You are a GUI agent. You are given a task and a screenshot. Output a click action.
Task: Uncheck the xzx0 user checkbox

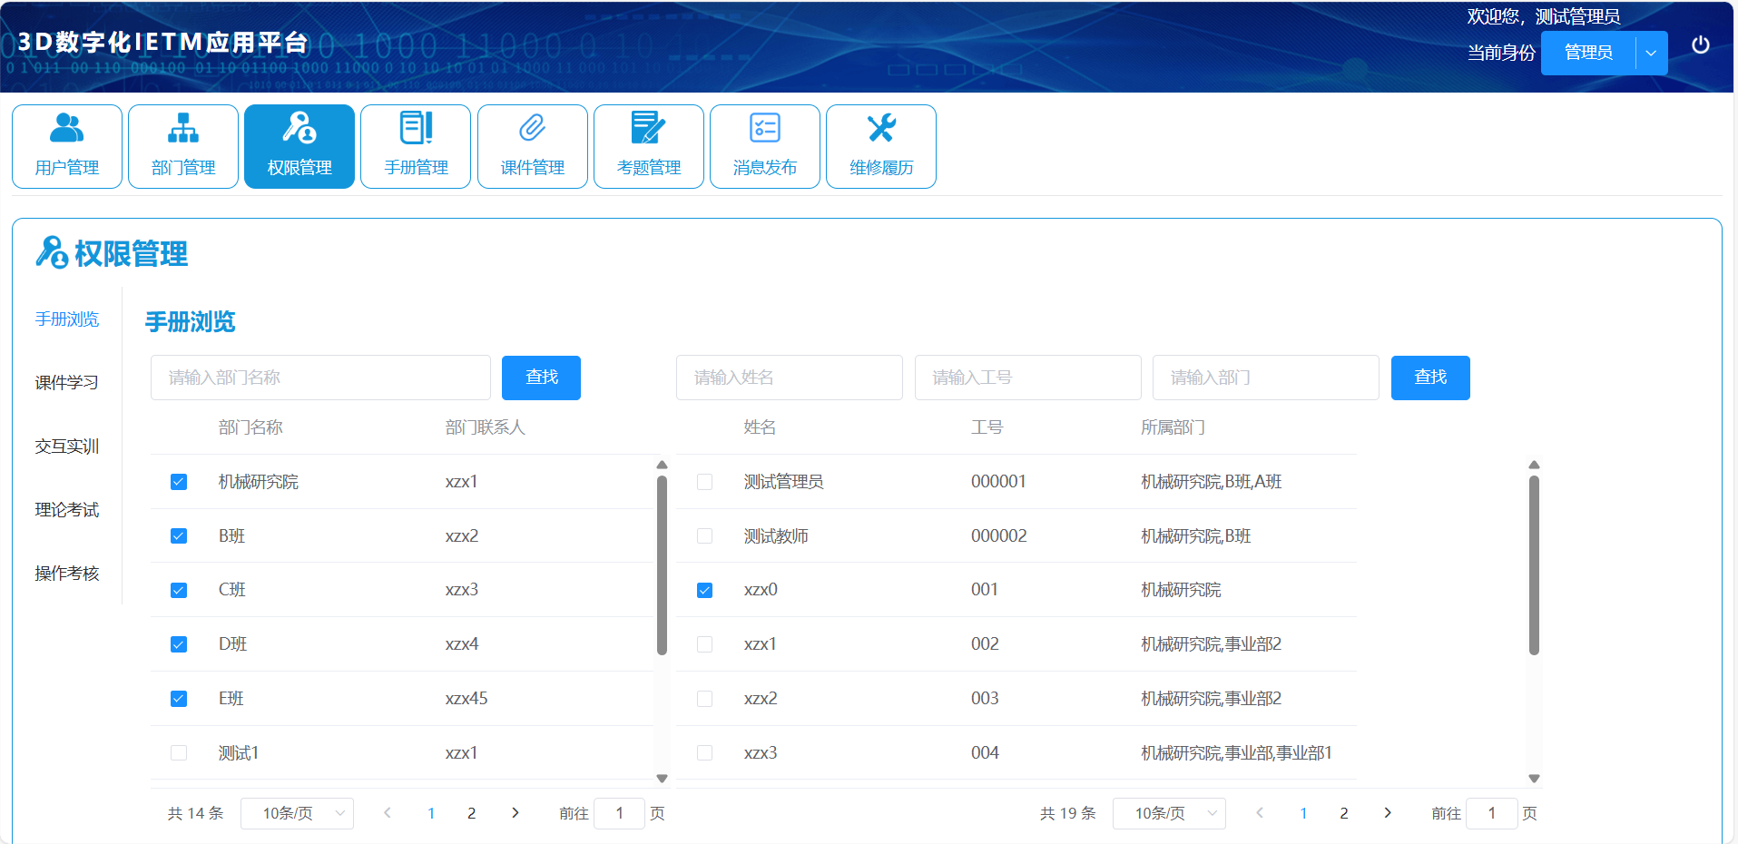point(704,591)
